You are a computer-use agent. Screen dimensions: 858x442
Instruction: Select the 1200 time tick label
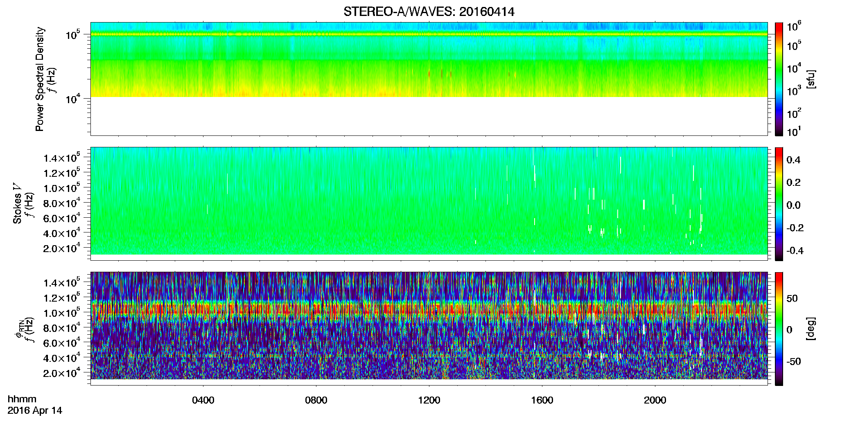click(x=429, y=400)
